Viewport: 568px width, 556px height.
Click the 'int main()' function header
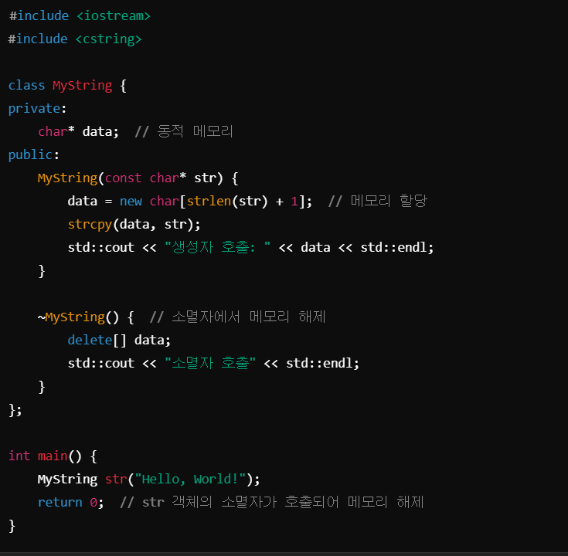45,456
